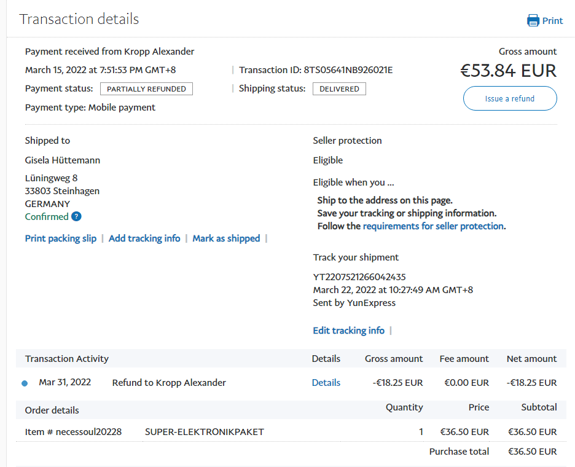This screenshot has height=467, width=575.
Task: Click the PARTIALLY REFUNDED status badge
Action: coord(146,89)
